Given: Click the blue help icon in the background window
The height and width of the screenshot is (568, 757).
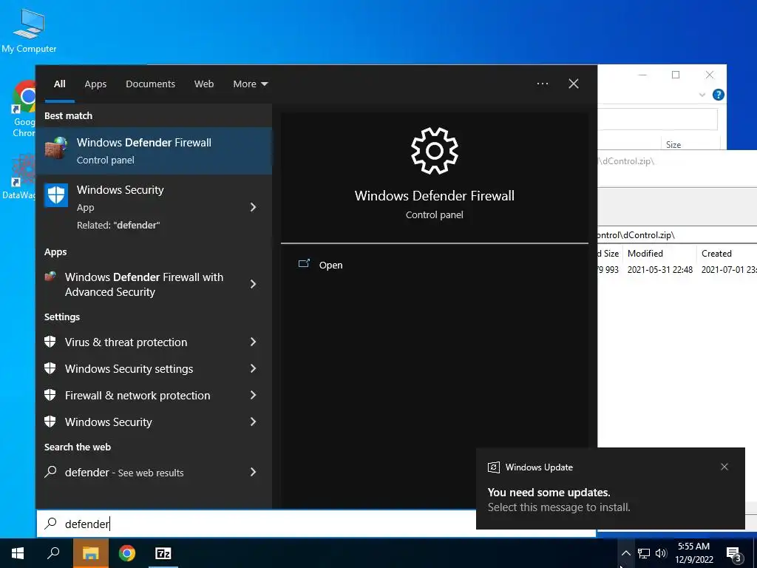Looking at the screenshot, I should [x=719, y=95].
